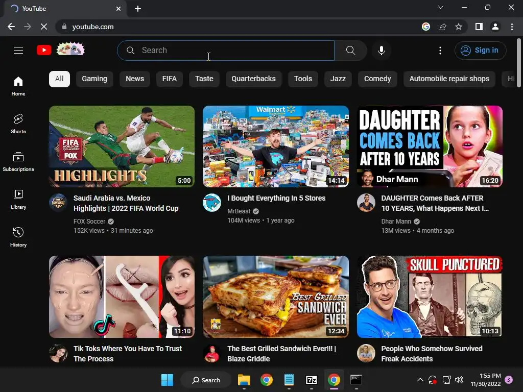Open Chrome three-dot menu
This screenshot has height=392, width=523.
point(512,27)
